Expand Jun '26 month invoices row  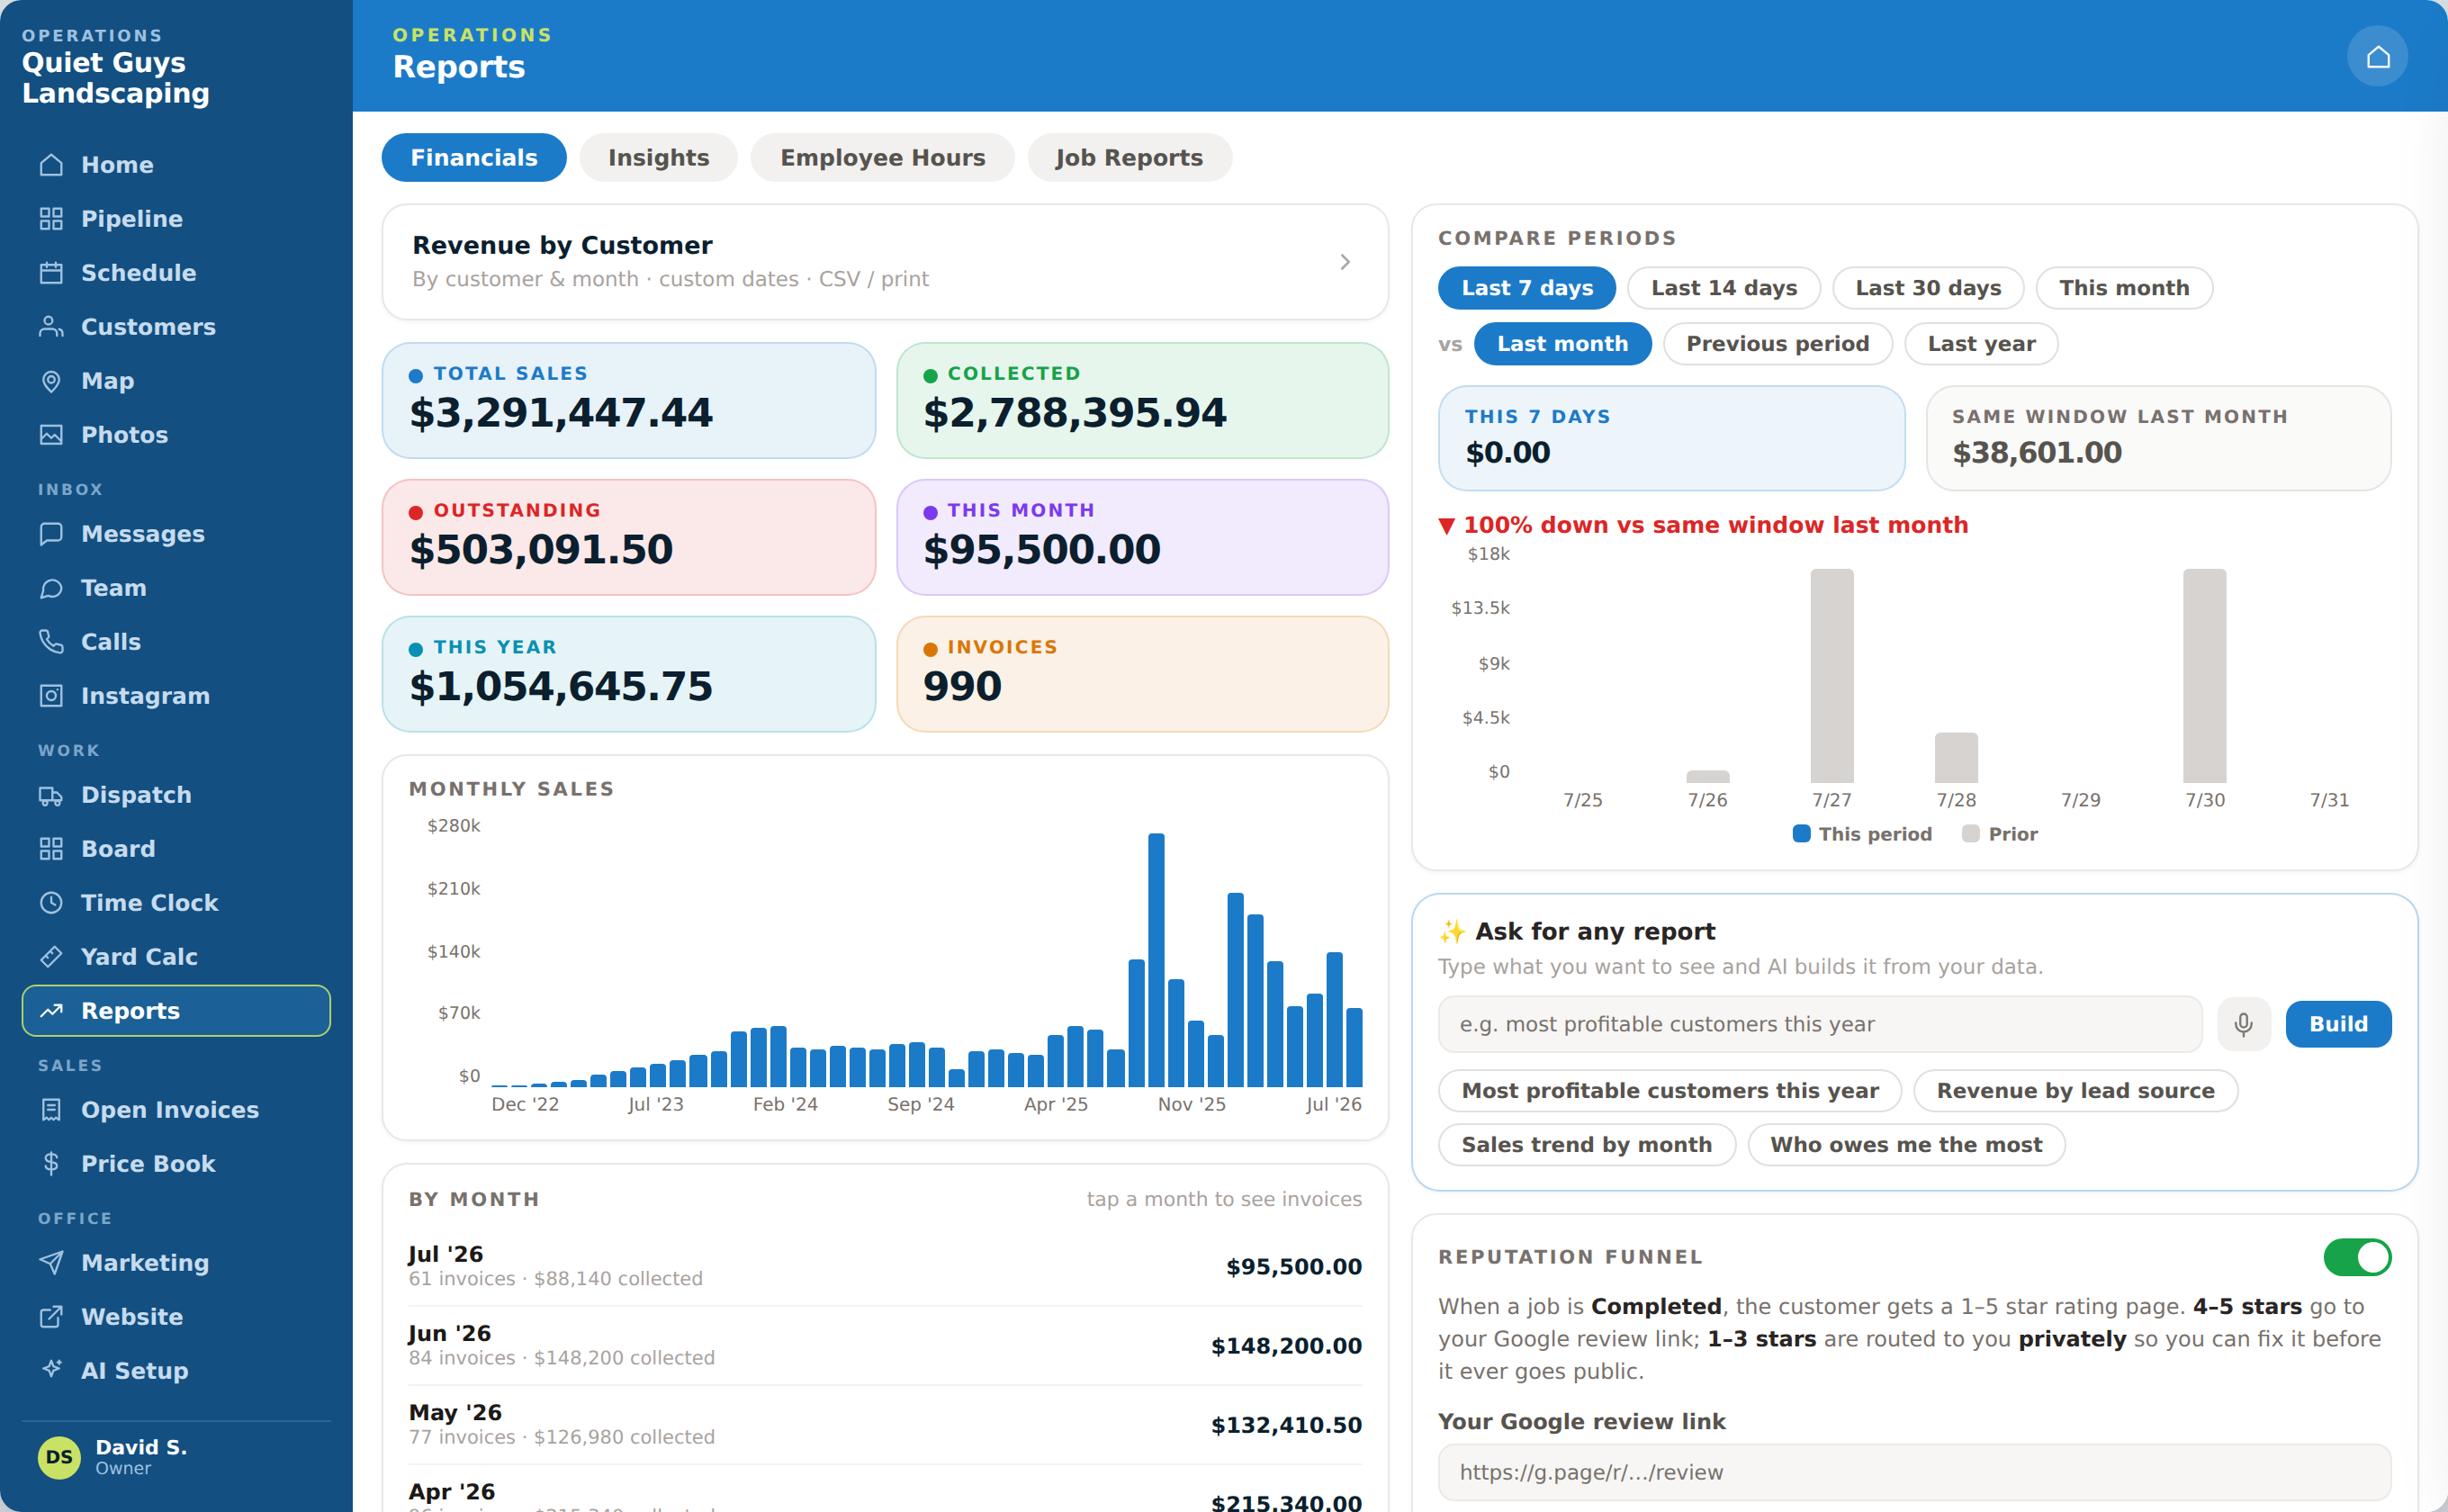(885, 1345)
